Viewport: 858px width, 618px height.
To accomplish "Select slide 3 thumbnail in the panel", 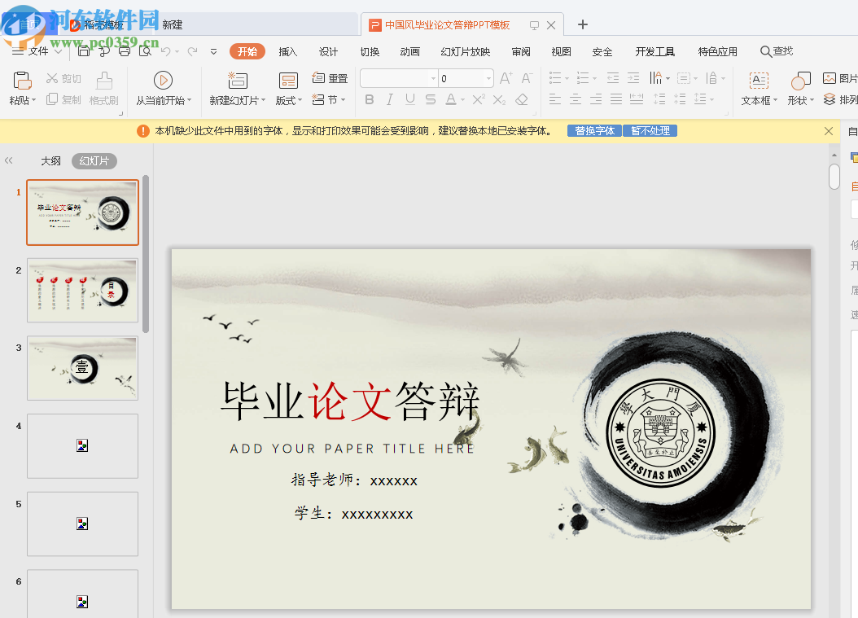I will pos(82,368).
